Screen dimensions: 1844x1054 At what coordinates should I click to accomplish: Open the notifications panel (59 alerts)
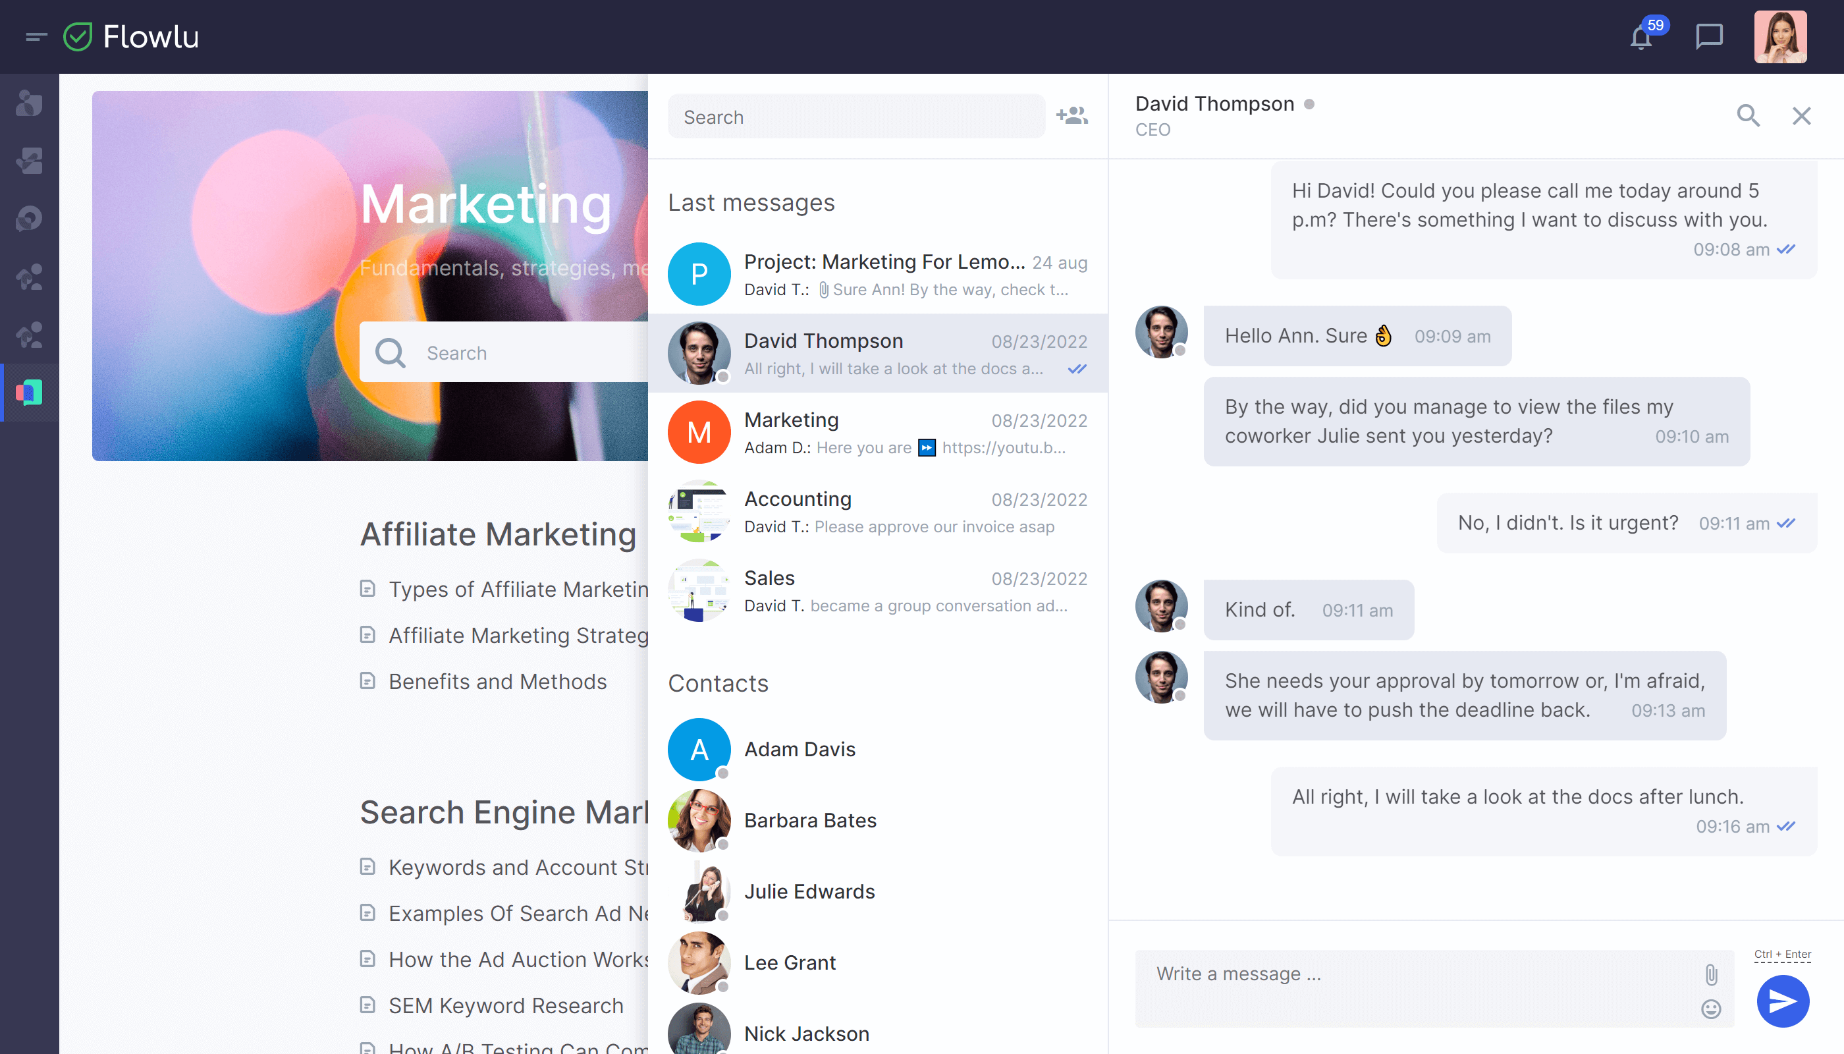point(1642,36)
